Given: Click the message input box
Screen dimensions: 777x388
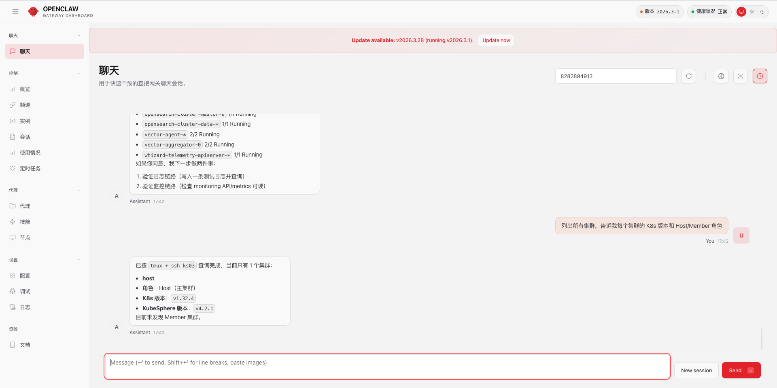Looking at the screenshot, I should point(387,367).
